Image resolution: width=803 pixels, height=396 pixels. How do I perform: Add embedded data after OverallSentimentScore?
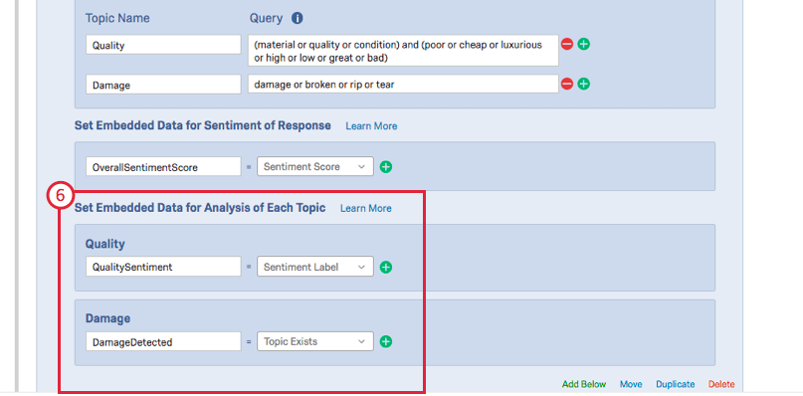point(386,167)
